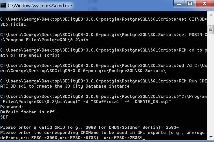Click the "set CITYDB=" command text
Screen dimensions: 214x142
click(x=193, y=19)
